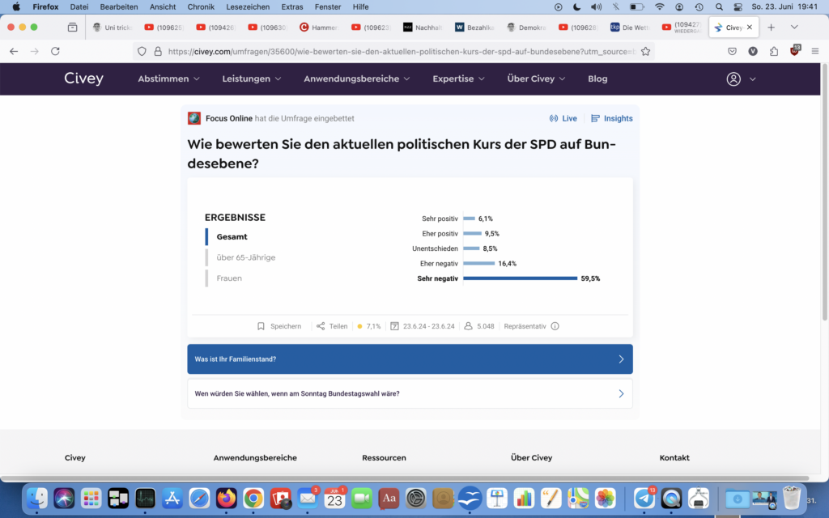Click the Teilen share icon
The width and height of the screenshot is (829, 518).
[321, 326]
